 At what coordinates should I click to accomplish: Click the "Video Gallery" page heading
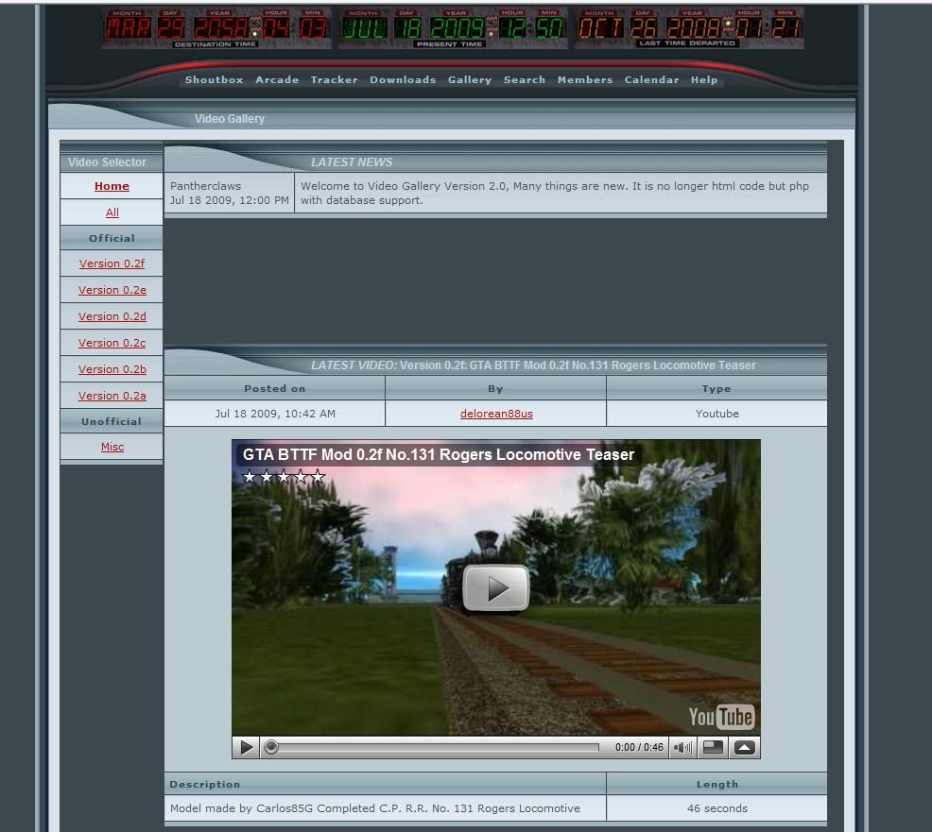pyautogui.click(x=230, y=119)
